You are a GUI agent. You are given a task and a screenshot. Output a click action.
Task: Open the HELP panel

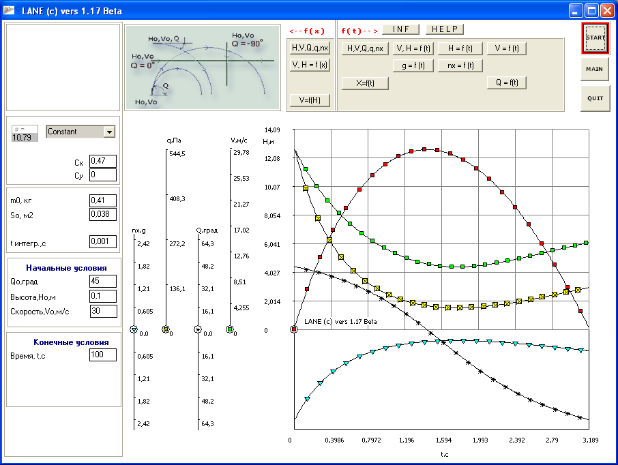click(445, 29)
